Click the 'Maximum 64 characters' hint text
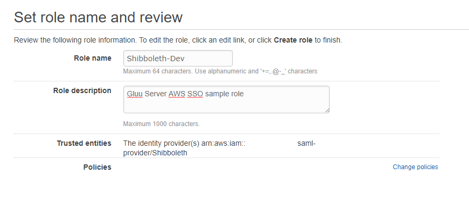469x216 pixels. (220, 71)
